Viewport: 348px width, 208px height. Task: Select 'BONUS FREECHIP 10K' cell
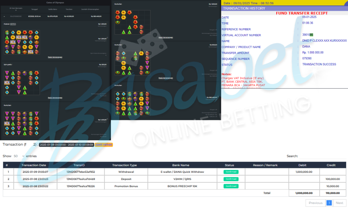pos(182,186)
